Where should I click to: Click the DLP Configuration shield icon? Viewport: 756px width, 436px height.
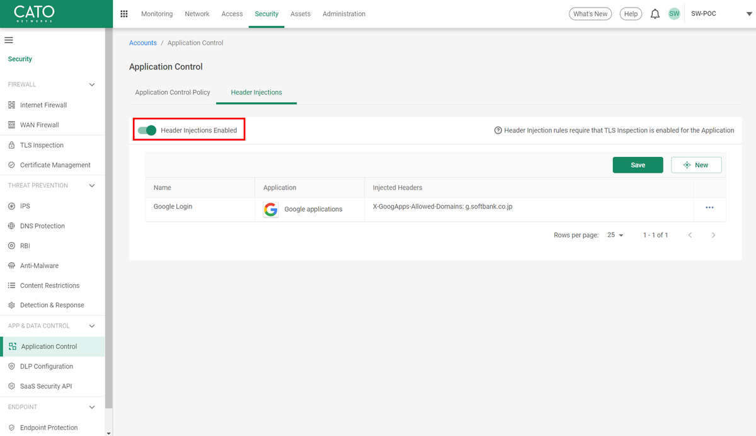click(11, 366)
